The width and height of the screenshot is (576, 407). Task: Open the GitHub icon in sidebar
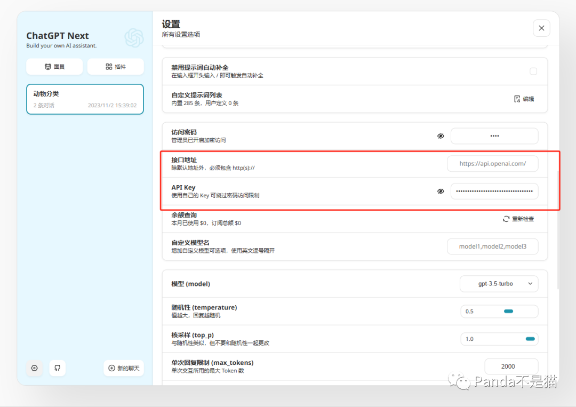57,368
